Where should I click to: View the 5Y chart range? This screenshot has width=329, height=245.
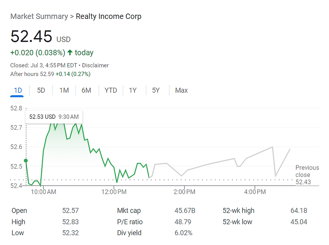click(x=156, y=90)
